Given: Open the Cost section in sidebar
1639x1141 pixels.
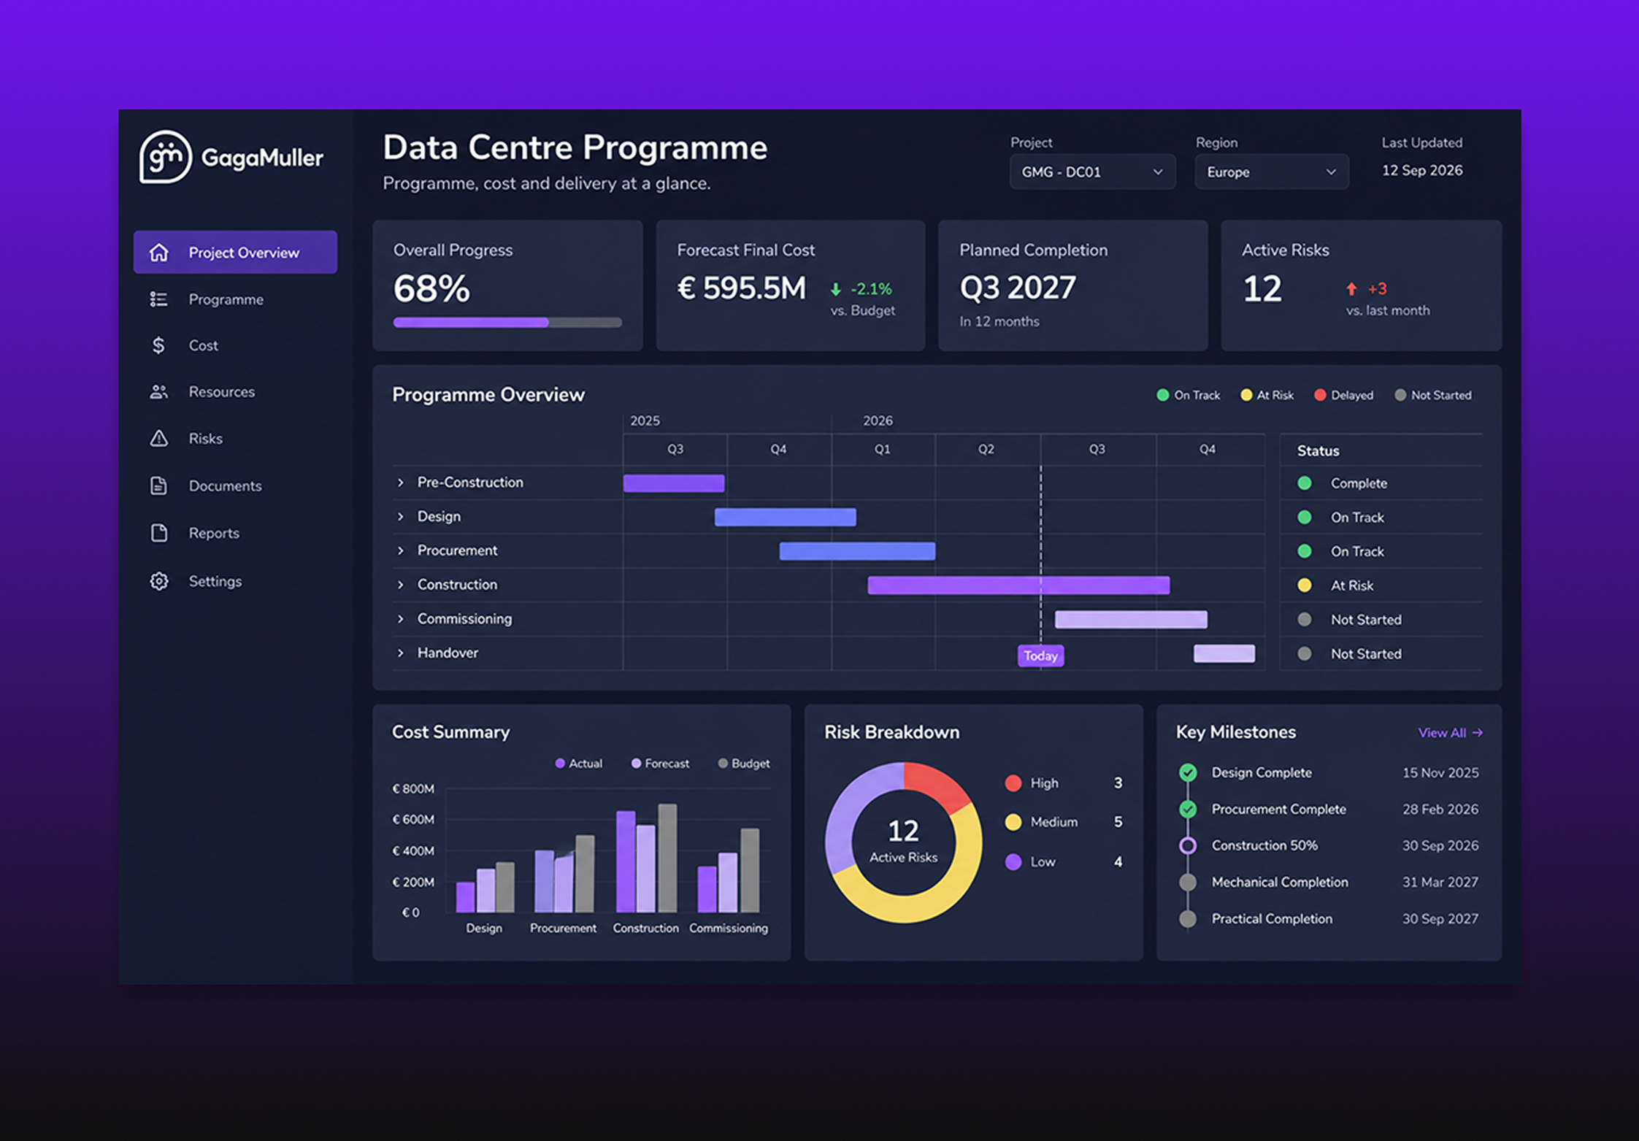Looking at the screenshot, I should [x=235, y=345].
